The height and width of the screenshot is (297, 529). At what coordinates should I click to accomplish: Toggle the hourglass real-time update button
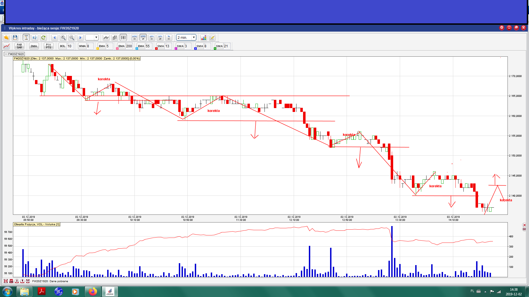[x=26, y=37]
